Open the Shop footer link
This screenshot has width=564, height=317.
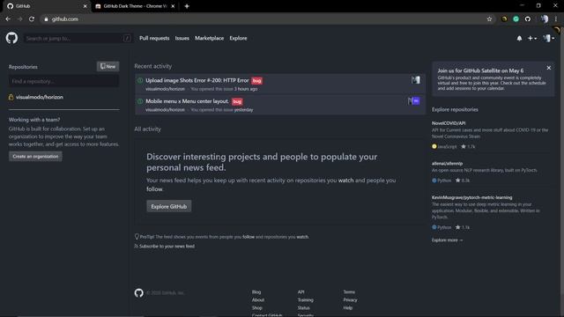point(256,307)
